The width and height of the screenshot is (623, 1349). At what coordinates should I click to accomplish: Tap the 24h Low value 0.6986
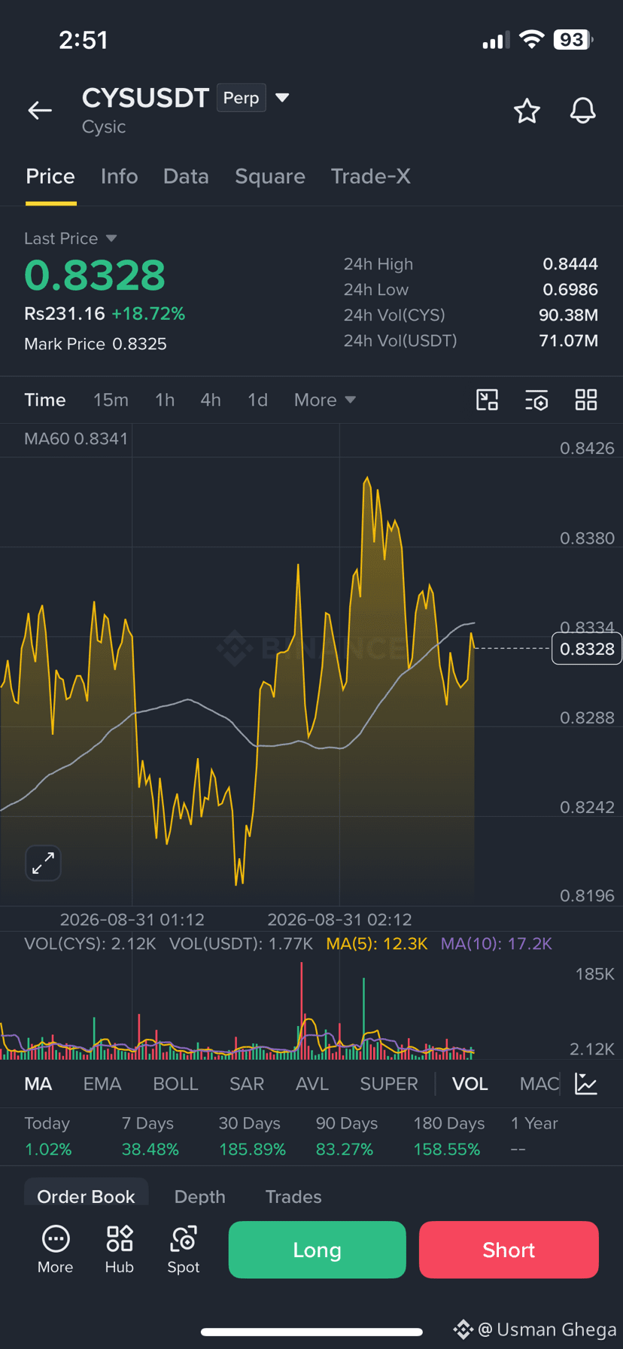tap(570, 290)
